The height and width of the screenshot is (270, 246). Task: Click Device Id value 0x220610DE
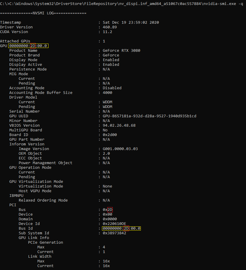[x=115, y=224]
